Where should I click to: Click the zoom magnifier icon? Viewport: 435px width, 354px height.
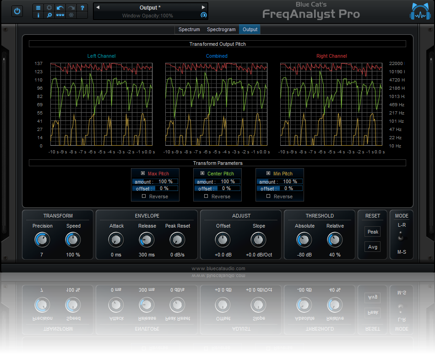coord(49,15)
